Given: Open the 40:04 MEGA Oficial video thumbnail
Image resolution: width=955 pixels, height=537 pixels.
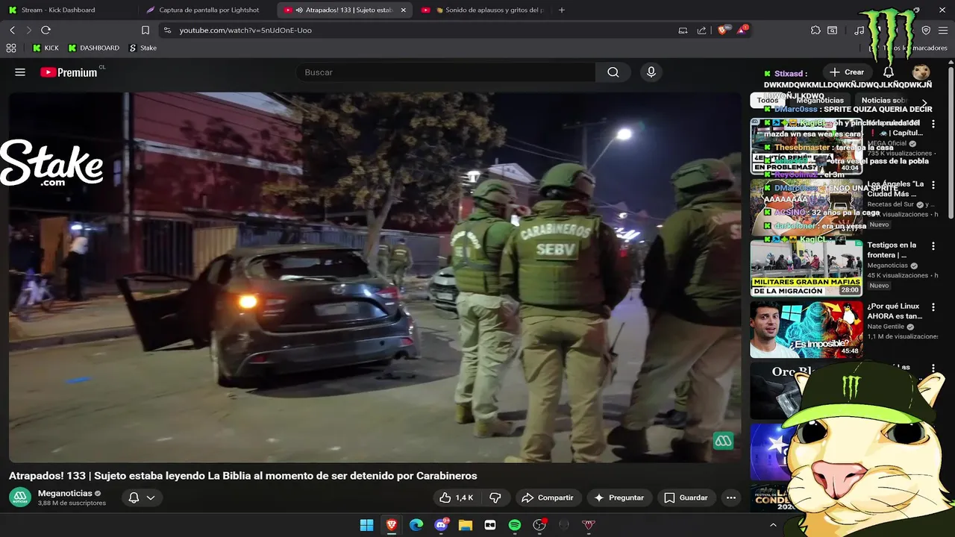Looking at the screenshot, I should (807, 146).
